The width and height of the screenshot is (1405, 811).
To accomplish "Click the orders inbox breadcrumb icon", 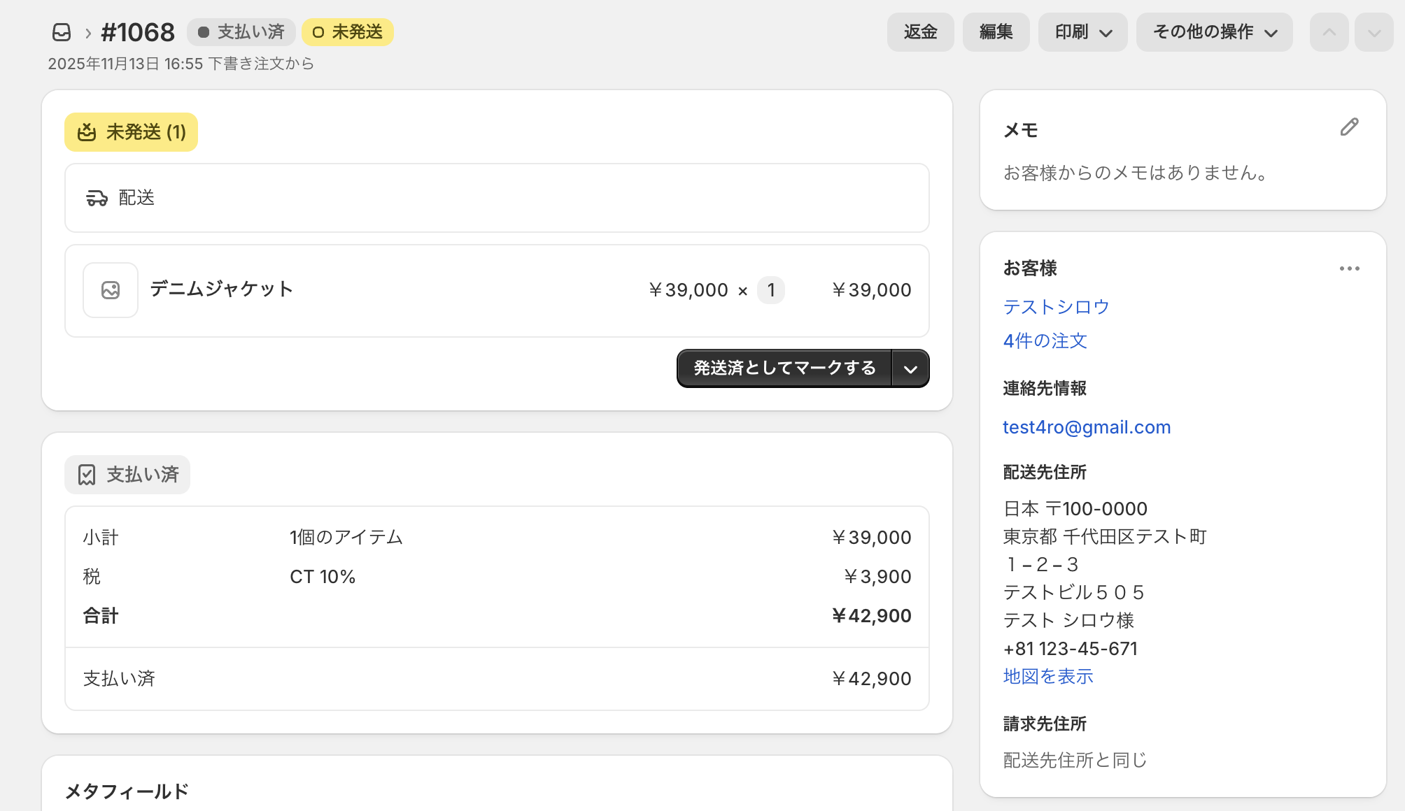I will click(x=62, y=32).
